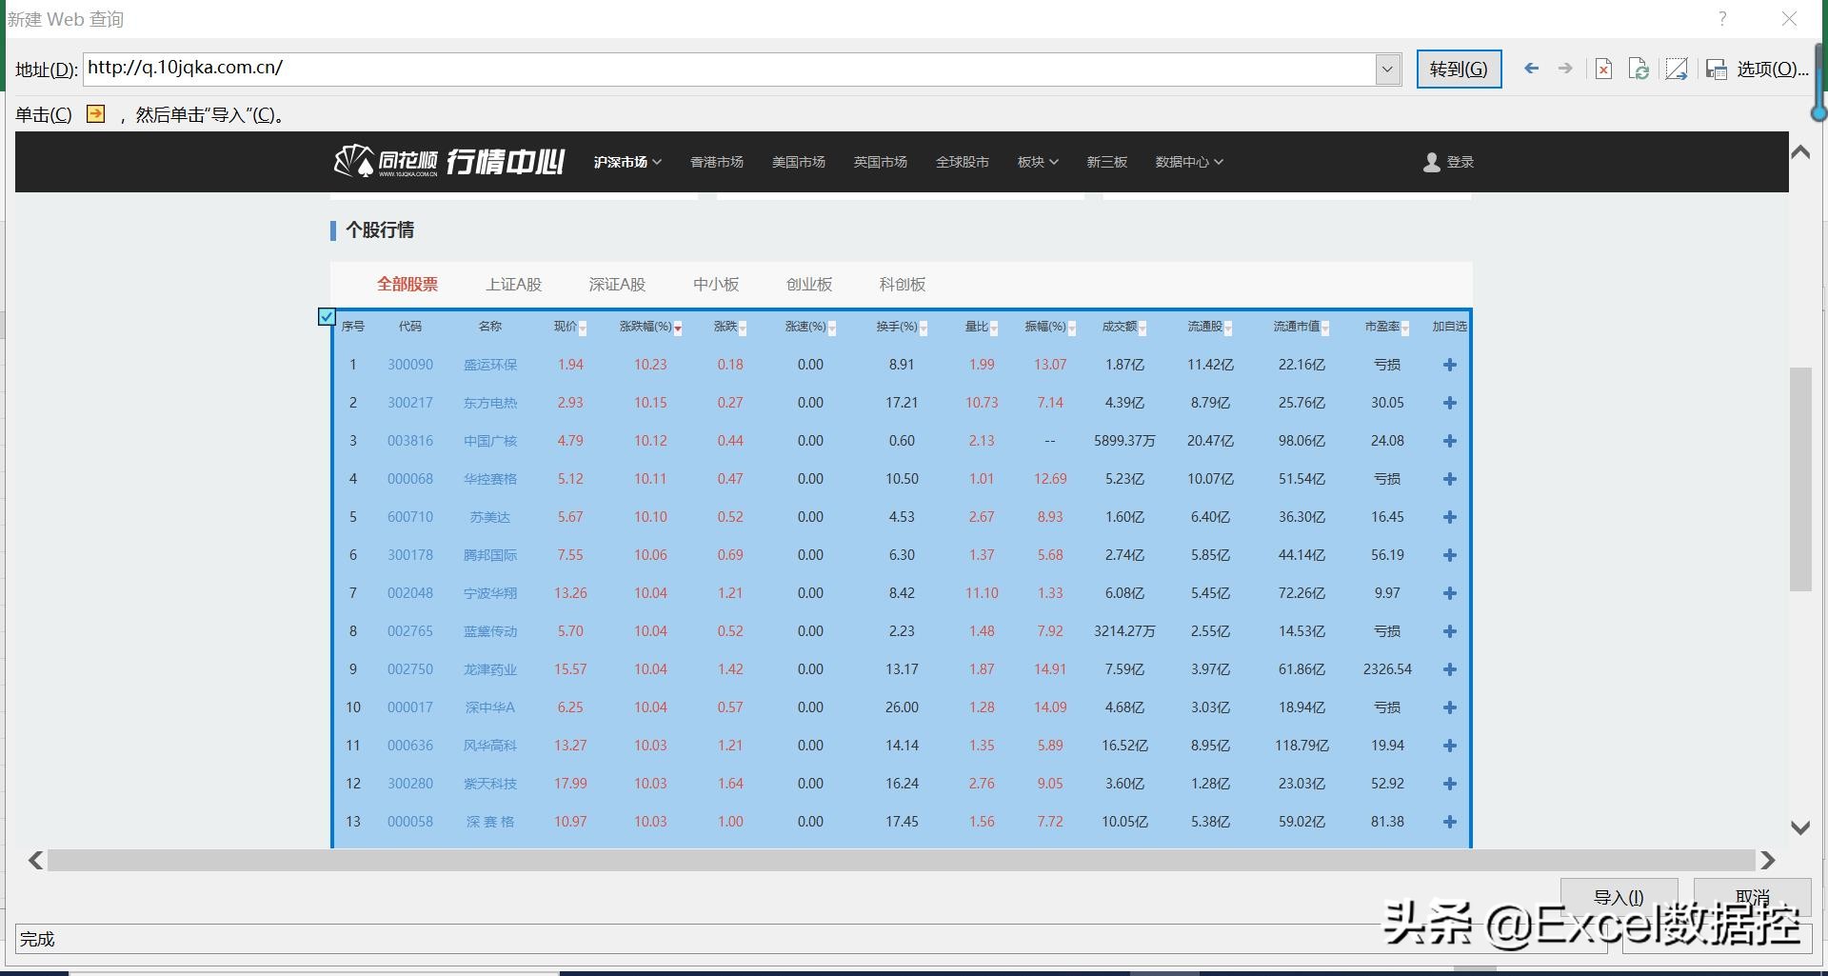
Task: Click the scroll down arrow
Action: point(1800,827)
